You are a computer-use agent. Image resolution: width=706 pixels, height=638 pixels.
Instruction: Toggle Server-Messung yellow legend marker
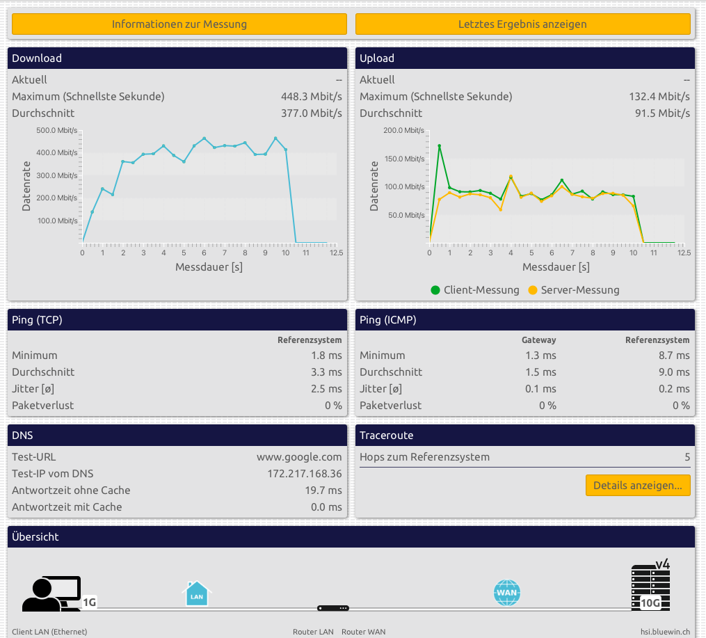pos(533,290)
